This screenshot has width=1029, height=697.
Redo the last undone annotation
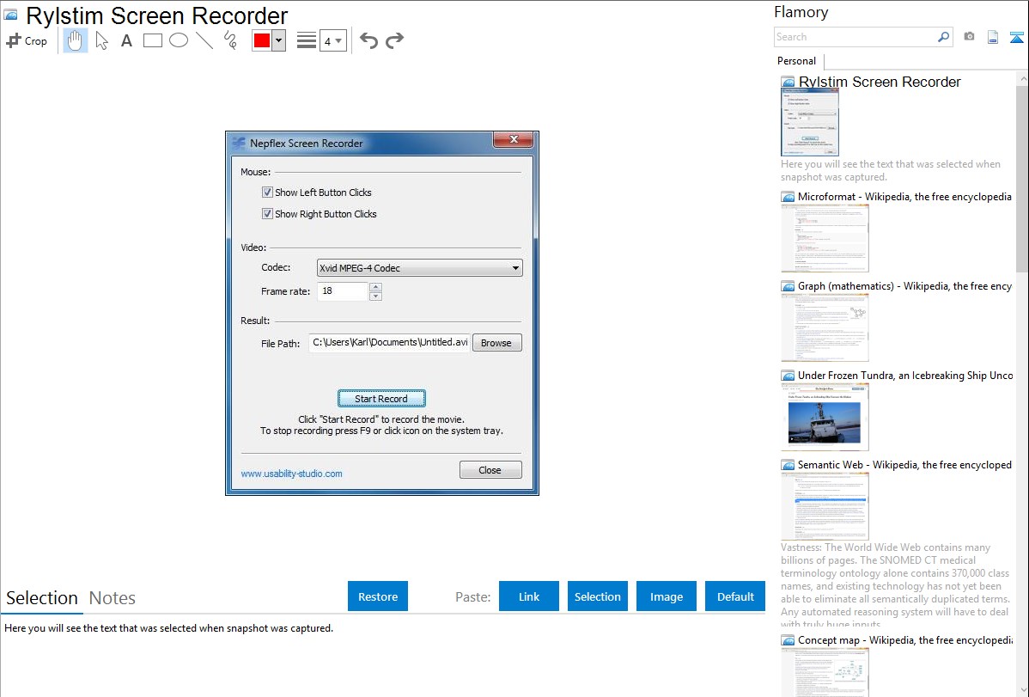(394, 40)
